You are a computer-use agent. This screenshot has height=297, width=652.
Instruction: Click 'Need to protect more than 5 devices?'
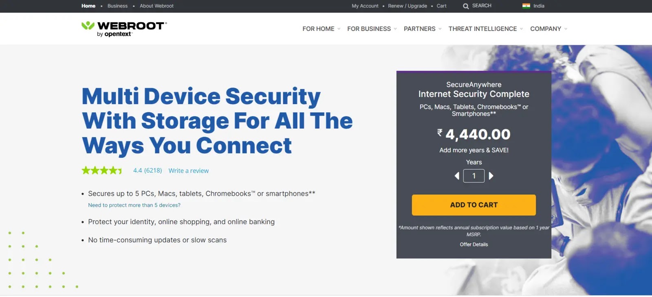pos(134,205)
